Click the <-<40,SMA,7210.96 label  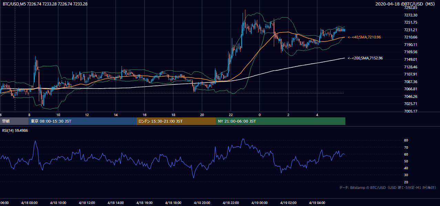pyautogui.click(x=364, y=37)
